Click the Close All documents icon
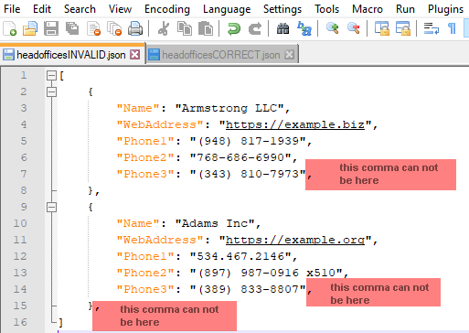 click(x=114, y=28)
